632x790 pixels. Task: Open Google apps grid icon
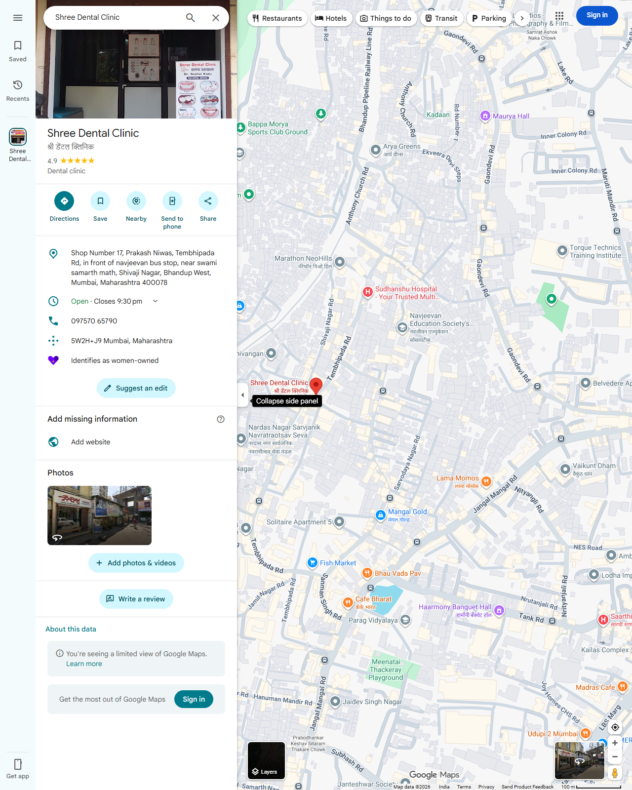click(x=559, y=16)
